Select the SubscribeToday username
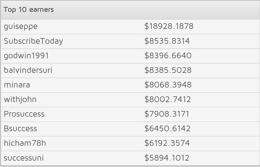Image resolution: width=260 pixels, height=167 pixels. point(34,41)
